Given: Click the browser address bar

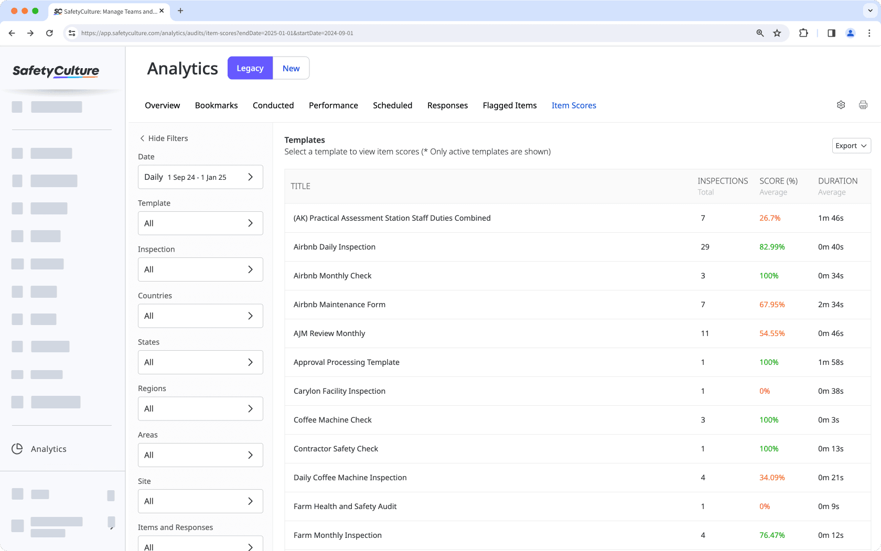Looking at the screenshot, I should coord(409,33).
